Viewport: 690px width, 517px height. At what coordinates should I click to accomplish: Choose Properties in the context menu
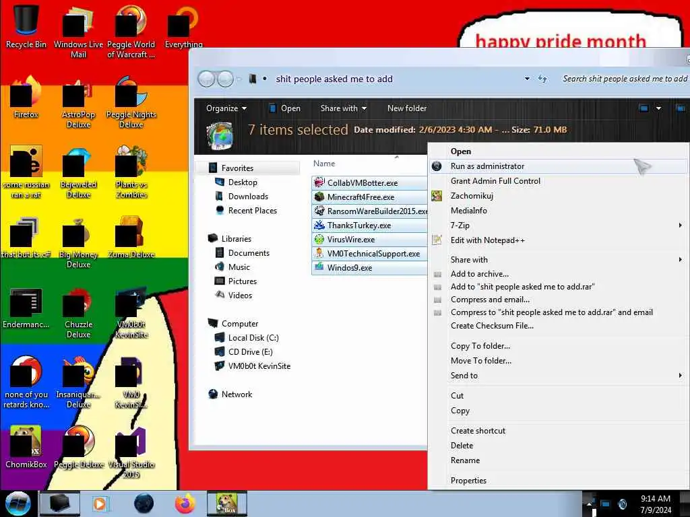click(x=559, y=481)
